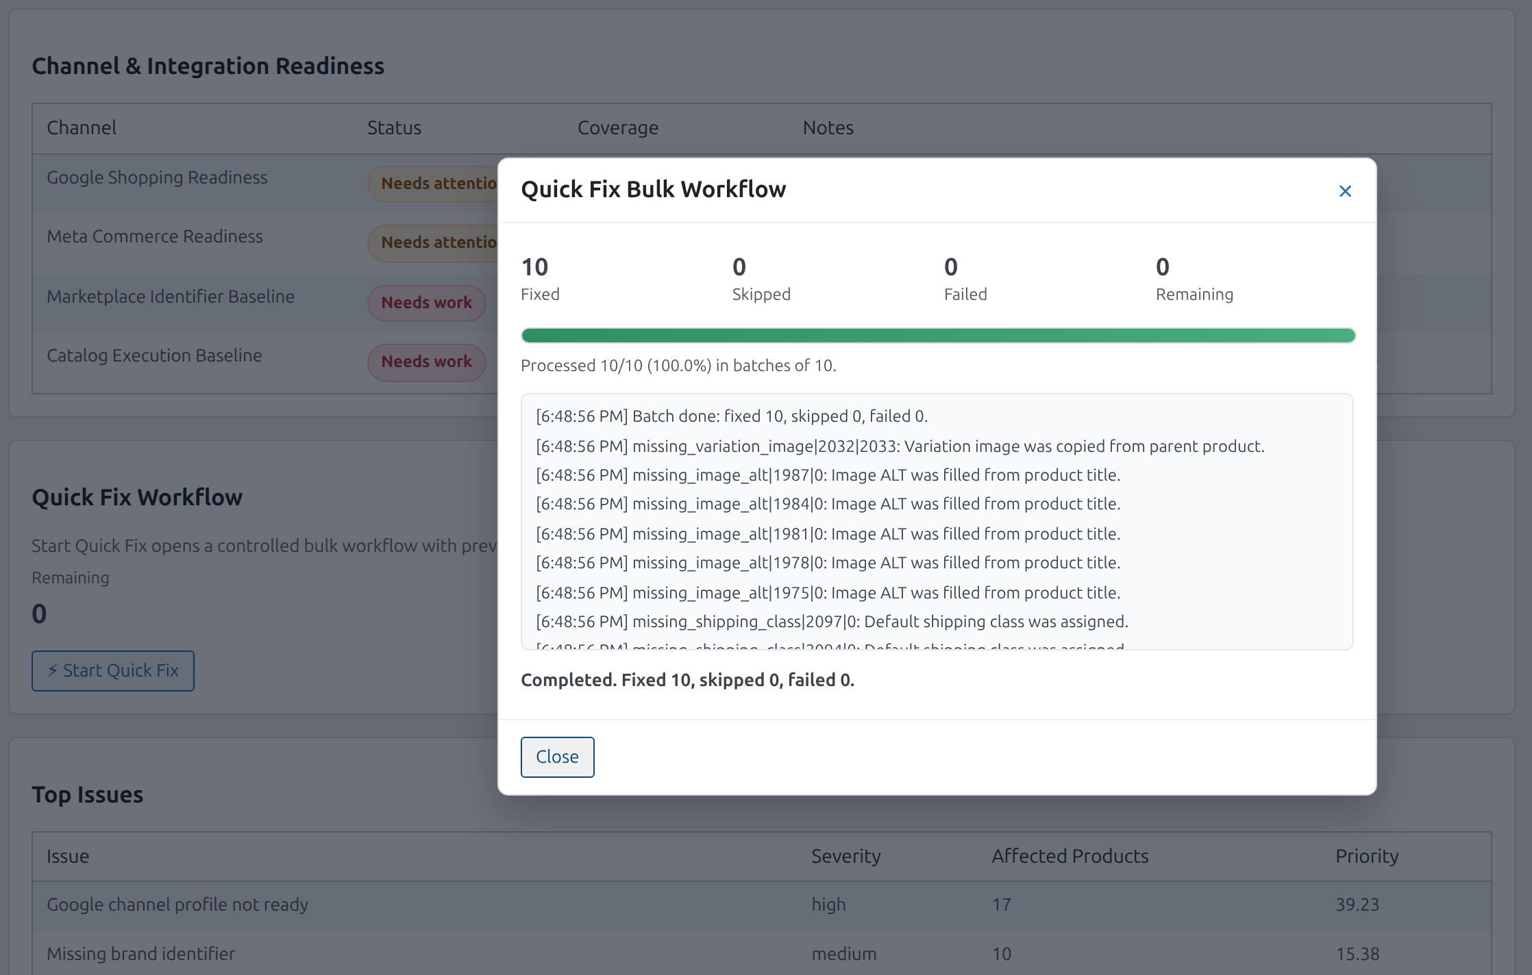
Task: Click the Needs work badge for Marketplace Identifier
Action: 426,303
